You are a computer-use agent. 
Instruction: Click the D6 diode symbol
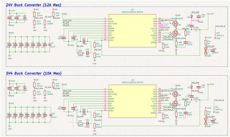pyautogui.click(x=192, y=17)
